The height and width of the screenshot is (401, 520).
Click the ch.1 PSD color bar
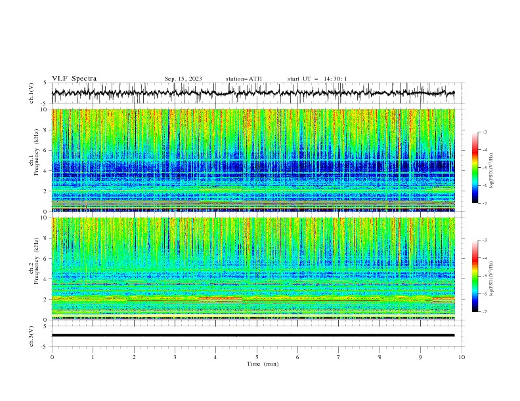tap(475, 168)
